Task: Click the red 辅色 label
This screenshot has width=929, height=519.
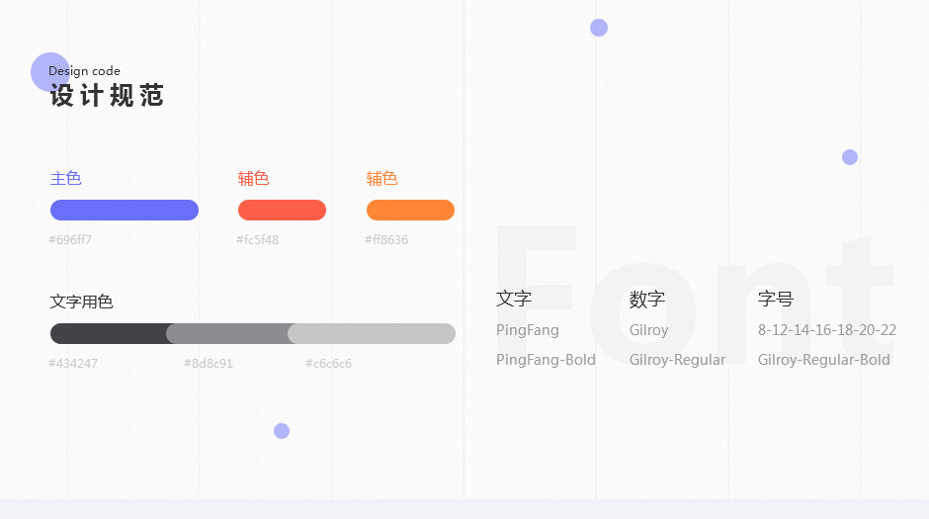Action: point(254,178)
